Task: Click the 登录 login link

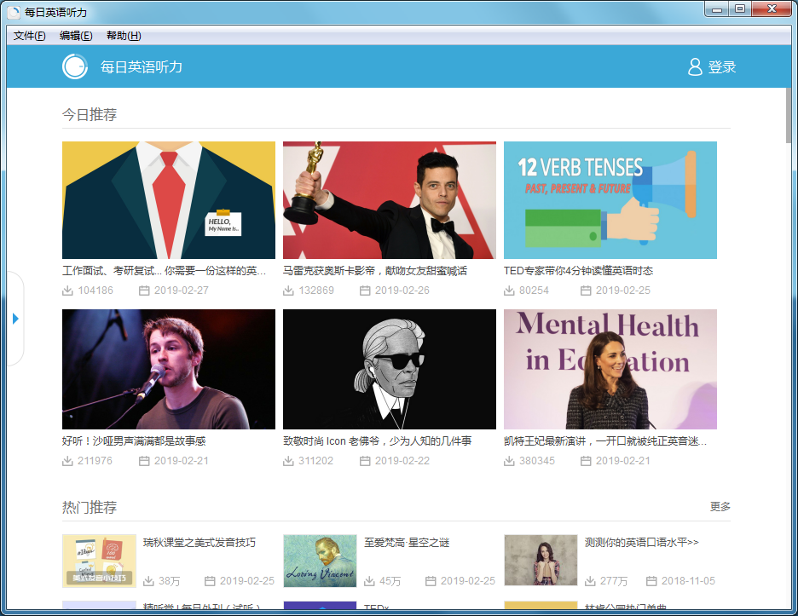Action: tap(721, 66)
